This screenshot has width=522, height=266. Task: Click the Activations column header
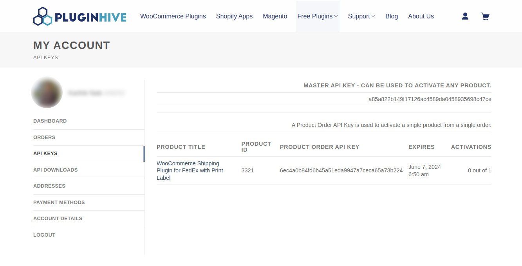pos(471,147)
